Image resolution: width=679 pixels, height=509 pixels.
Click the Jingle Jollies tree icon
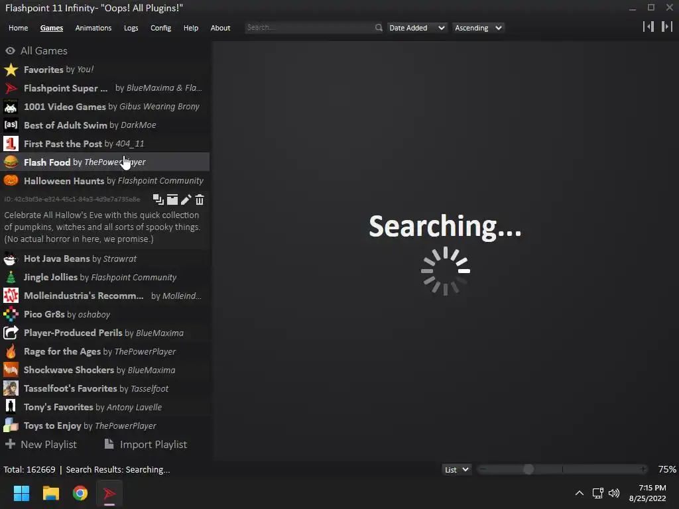click(x=11, y=278)
